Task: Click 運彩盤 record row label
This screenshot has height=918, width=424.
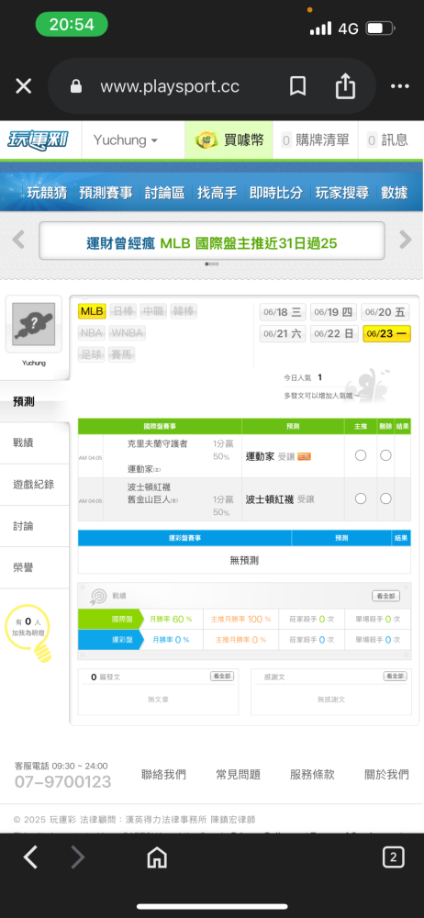Action: [109, 639]
